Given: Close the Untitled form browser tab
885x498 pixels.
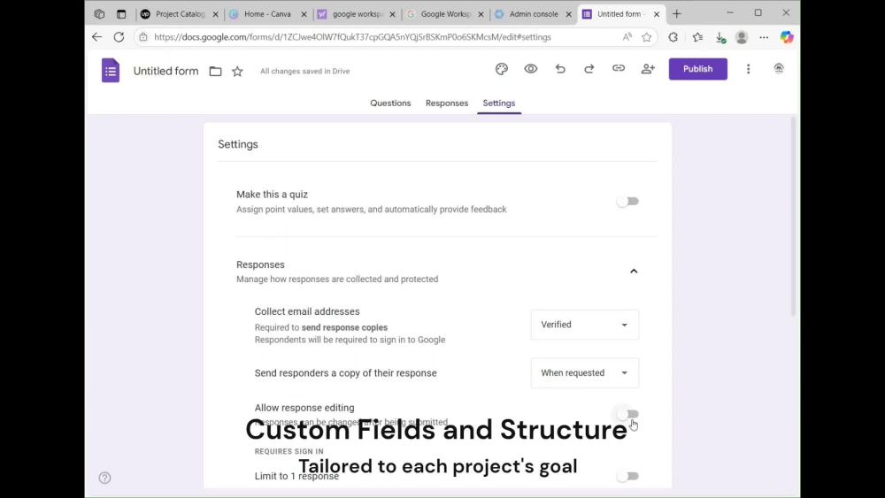Looking at the screenshot, I should tap(657, 14).
